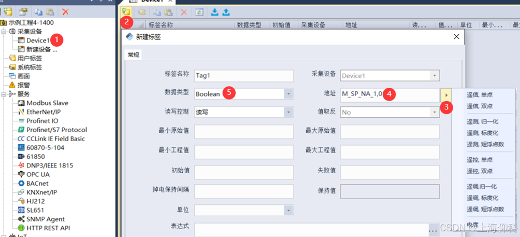This screenshot has height=237, width=520.
Task: Click copy icon in project panel toolbar
Action: click(39, 12)
